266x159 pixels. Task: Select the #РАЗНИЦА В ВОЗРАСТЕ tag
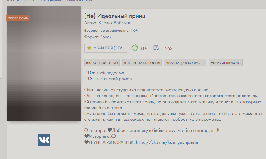click(185, 63)
